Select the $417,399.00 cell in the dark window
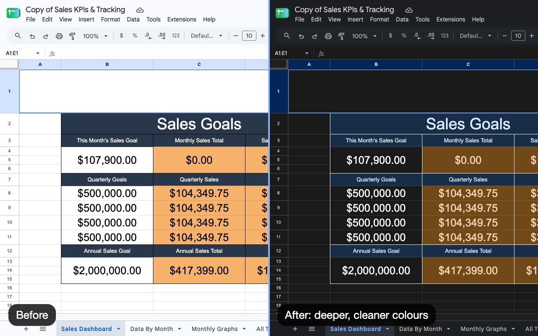 [468, 270]
